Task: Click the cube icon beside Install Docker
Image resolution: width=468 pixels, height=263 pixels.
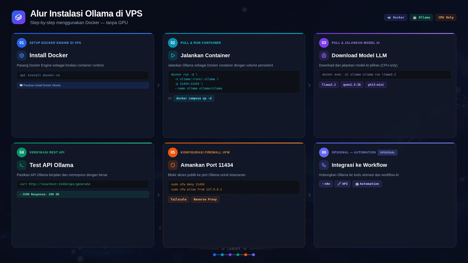Action: pos(21,55)
